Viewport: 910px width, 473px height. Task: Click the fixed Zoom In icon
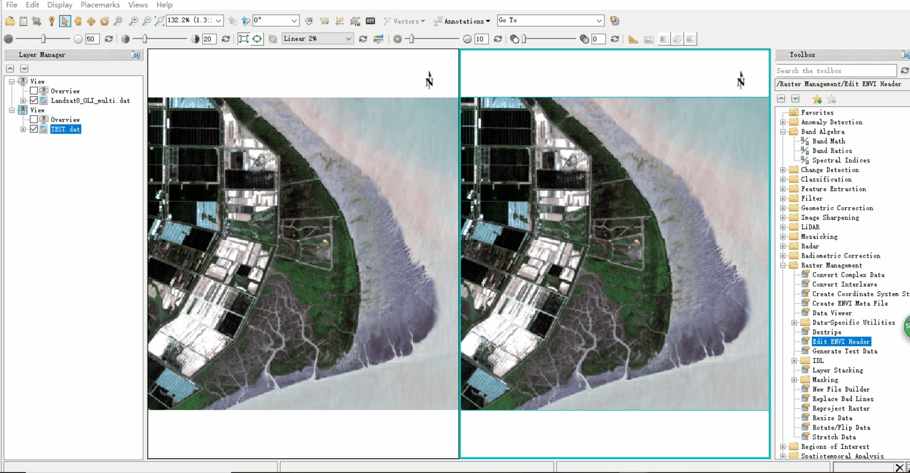(134, 21)
